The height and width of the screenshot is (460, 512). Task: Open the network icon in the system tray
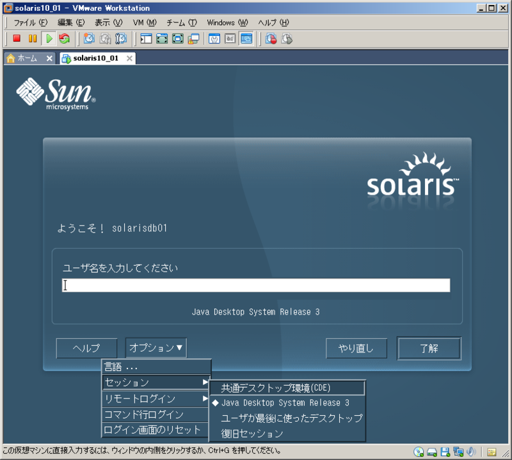coord(458,452)
